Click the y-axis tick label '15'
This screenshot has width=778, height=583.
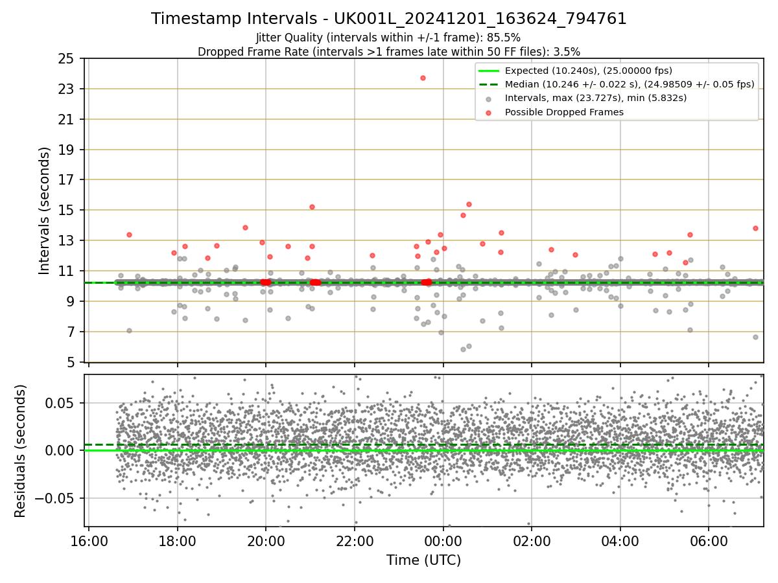coord(67,211)
